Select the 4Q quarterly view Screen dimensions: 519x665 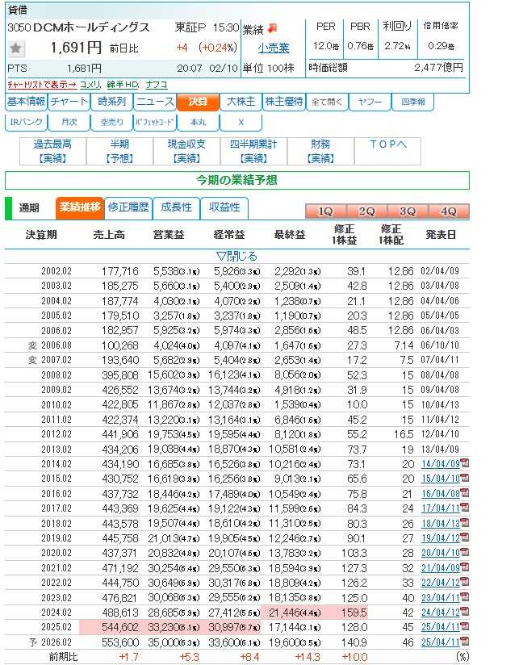coord(449,211)
